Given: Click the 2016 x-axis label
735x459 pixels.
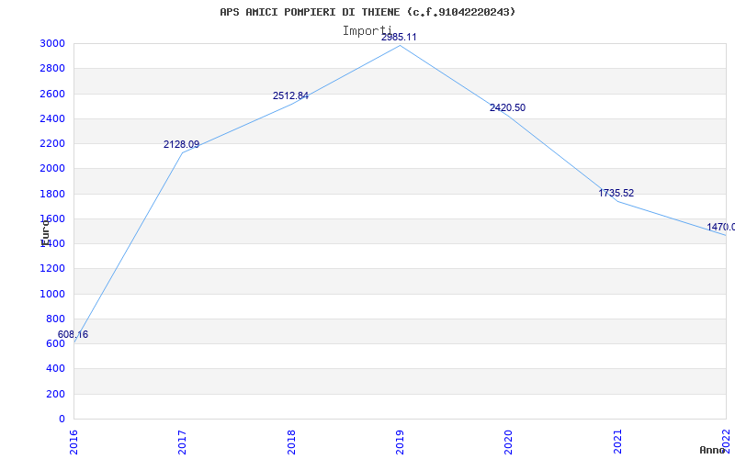Looking at the screenshot, I should pyautogui.click(x=73, y=442).
